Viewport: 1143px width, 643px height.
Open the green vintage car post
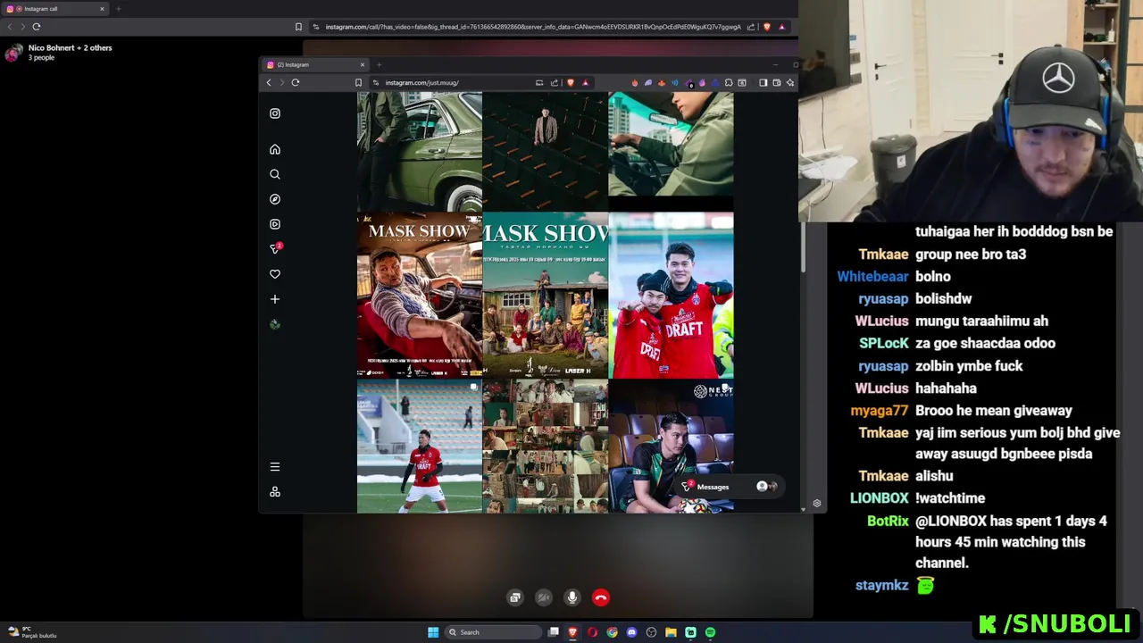coord(419,151)
